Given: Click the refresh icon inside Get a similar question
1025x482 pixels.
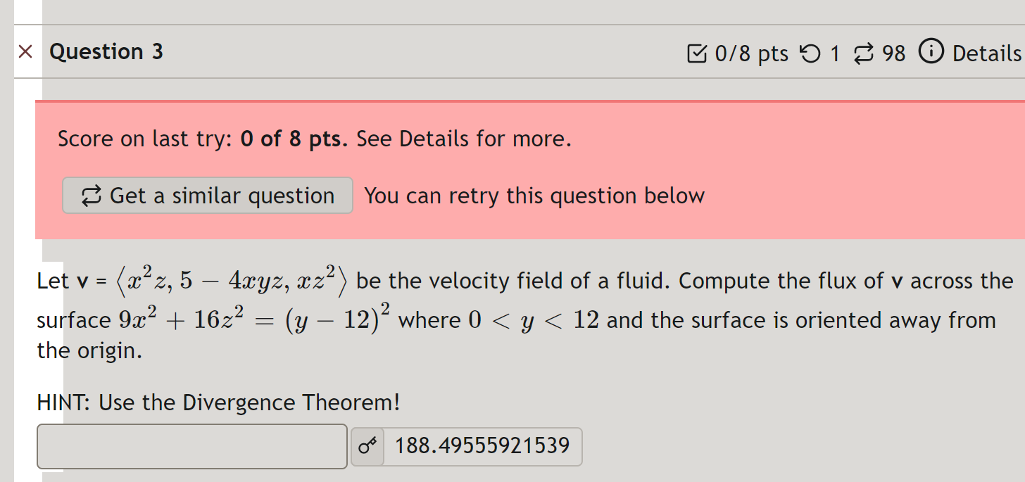Looking at the screenshot, I should [90, 196].
